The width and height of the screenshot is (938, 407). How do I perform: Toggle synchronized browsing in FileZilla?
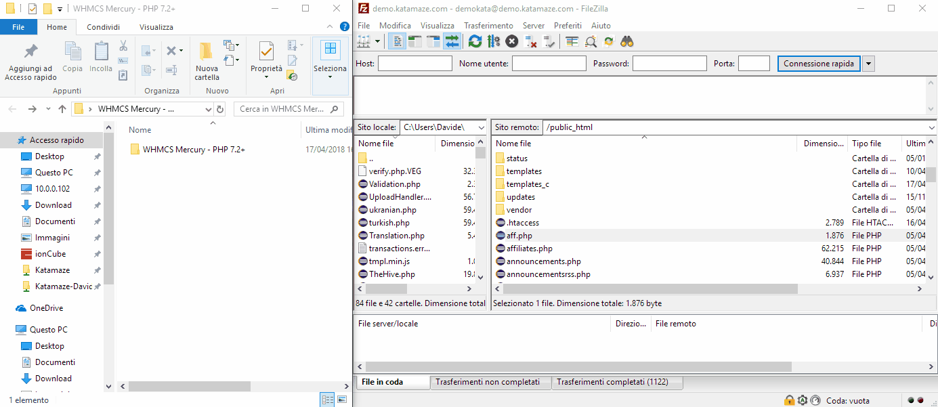tap(609, 41)
